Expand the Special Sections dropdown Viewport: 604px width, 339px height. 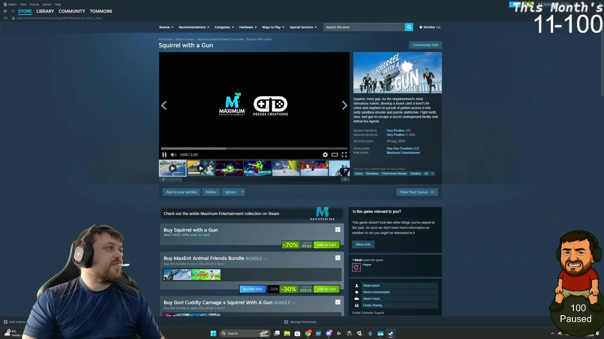pos(303,27)
